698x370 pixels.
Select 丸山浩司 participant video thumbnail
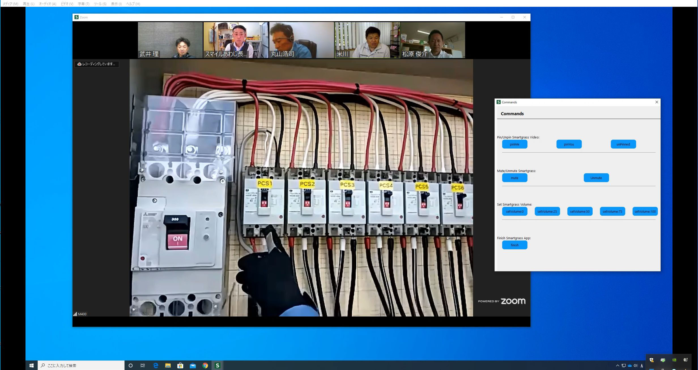point(301,40)
